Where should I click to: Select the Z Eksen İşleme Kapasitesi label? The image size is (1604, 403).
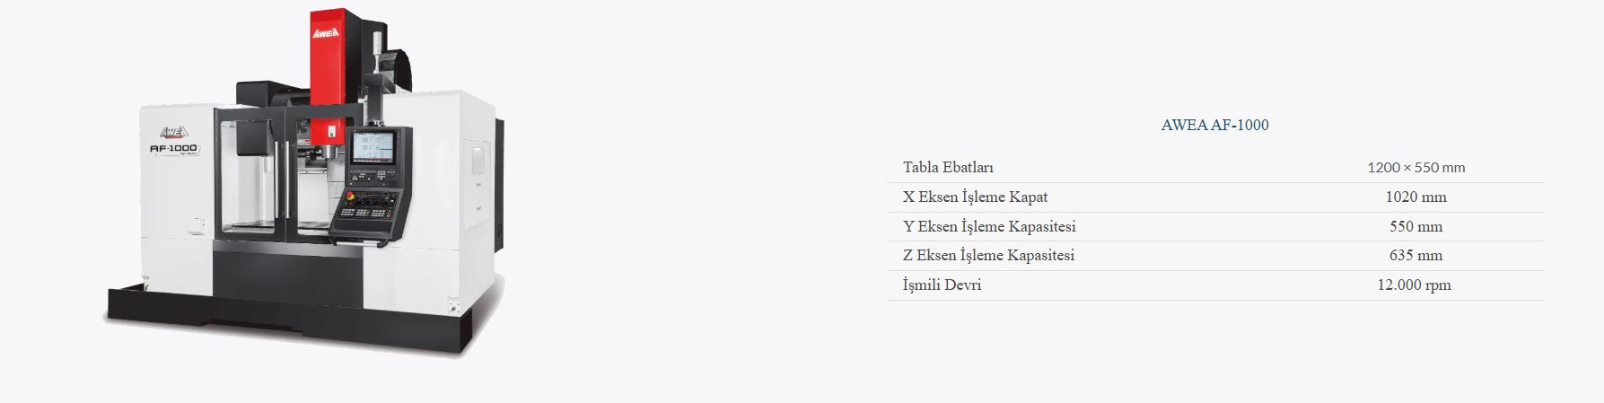[988, 255]
